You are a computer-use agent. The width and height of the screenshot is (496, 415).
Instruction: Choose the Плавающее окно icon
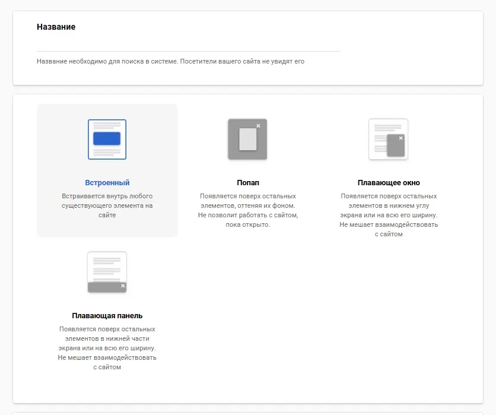coord(388,140)
